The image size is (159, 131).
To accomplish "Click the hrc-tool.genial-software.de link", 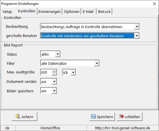I will coord(122,128).
